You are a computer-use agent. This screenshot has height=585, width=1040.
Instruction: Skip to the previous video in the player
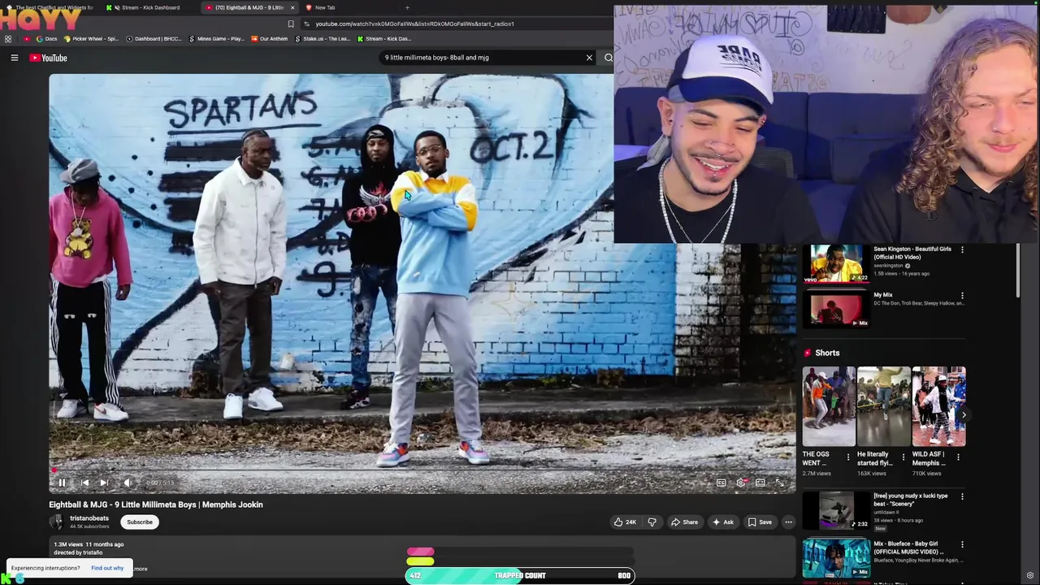tap(84, 483)
